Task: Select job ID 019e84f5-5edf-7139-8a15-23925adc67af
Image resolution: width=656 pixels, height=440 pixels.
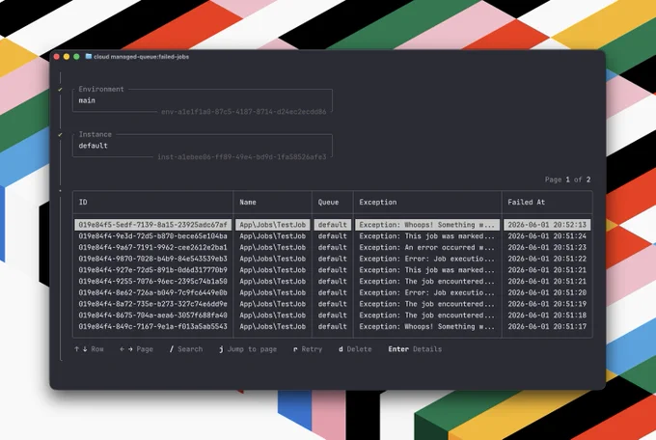Action: point(152,225)
